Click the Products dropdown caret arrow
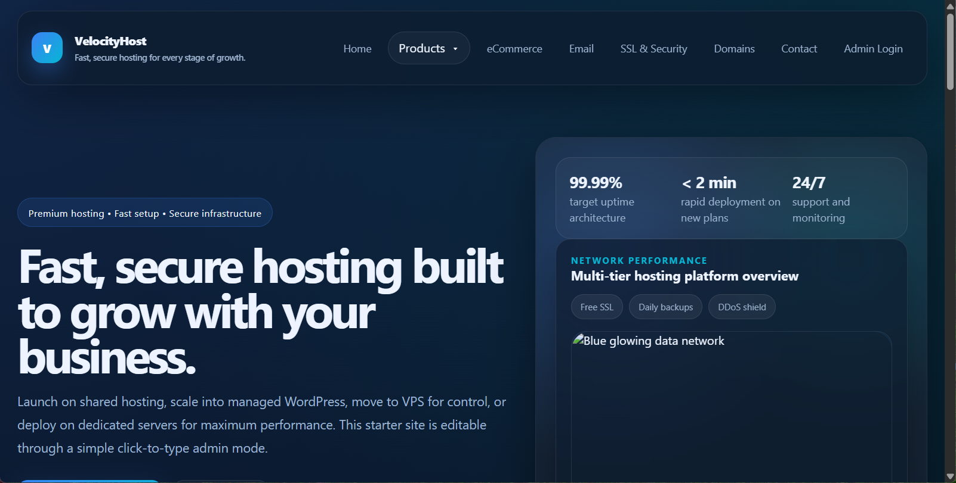Screen dimensions: 956x483 tap(455, 49)
